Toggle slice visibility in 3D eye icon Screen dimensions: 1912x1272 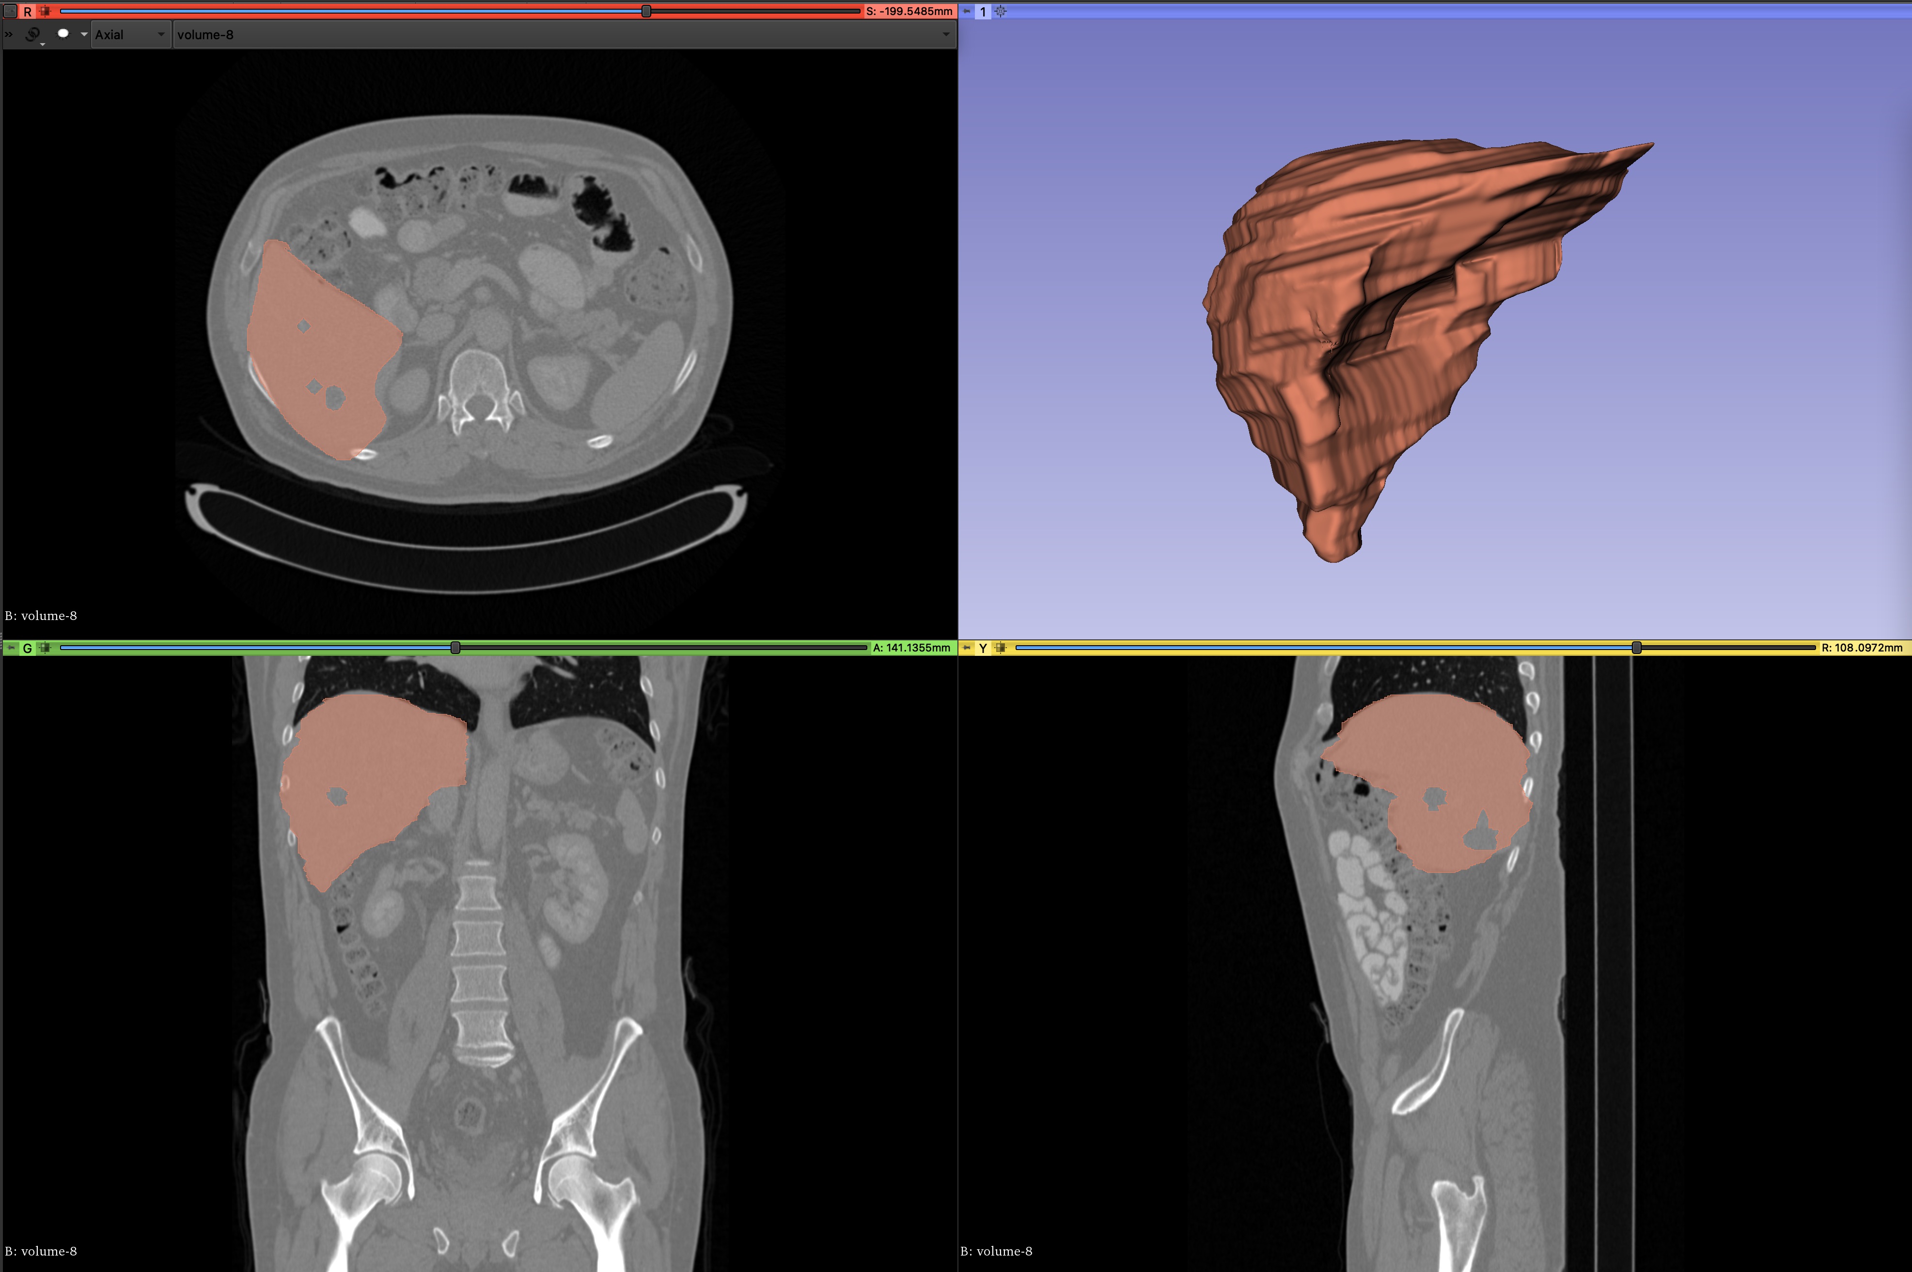coord(63,34)
